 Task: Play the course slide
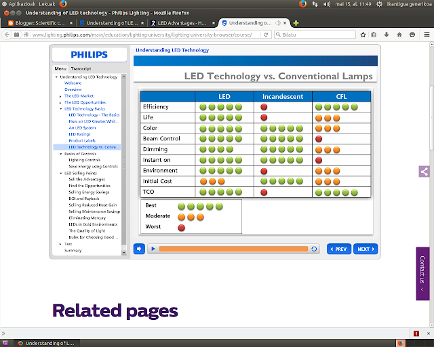[x=153, y=249]
